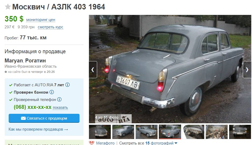Screen dimensions: 252x145
Task: Go to next photo with right arrow
Action: [x=247, y=70]
